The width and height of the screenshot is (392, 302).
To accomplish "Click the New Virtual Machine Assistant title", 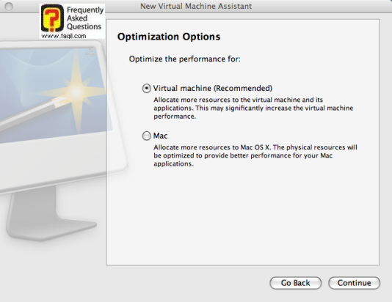I will coord(196,6).
